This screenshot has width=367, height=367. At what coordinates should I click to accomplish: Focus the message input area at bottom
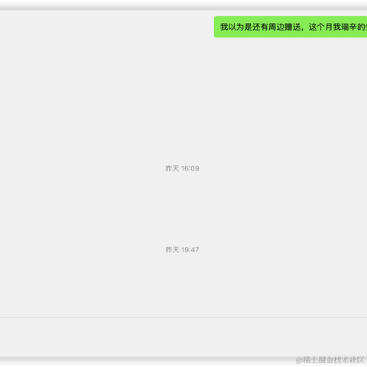(183, 337)
